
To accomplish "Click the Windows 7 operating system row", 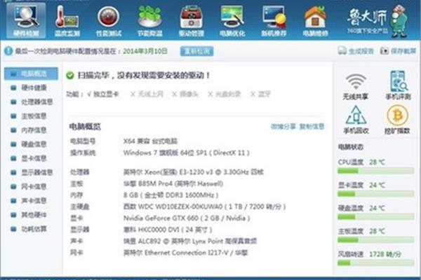I will point(160,153).
